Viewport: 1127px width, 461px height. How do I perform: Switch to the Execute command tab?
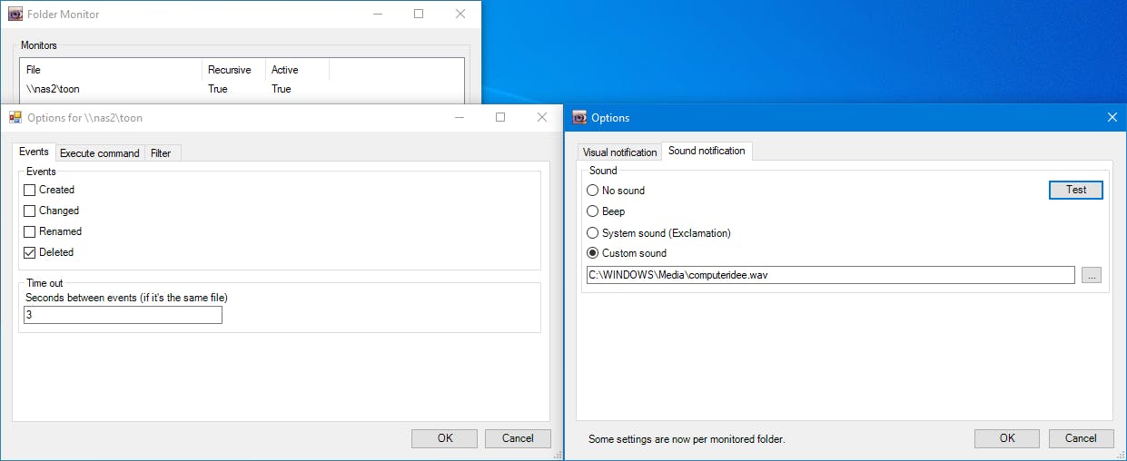(100, 153)
